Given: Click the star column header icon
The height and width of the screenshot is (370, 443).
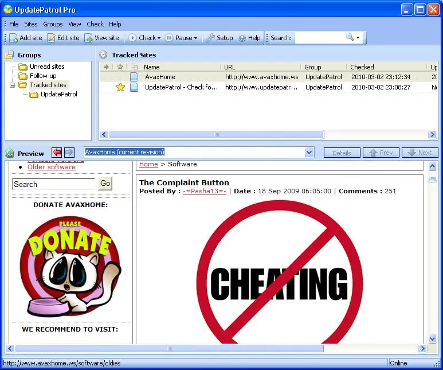Looking at the screenshot, I should (120, 67).
